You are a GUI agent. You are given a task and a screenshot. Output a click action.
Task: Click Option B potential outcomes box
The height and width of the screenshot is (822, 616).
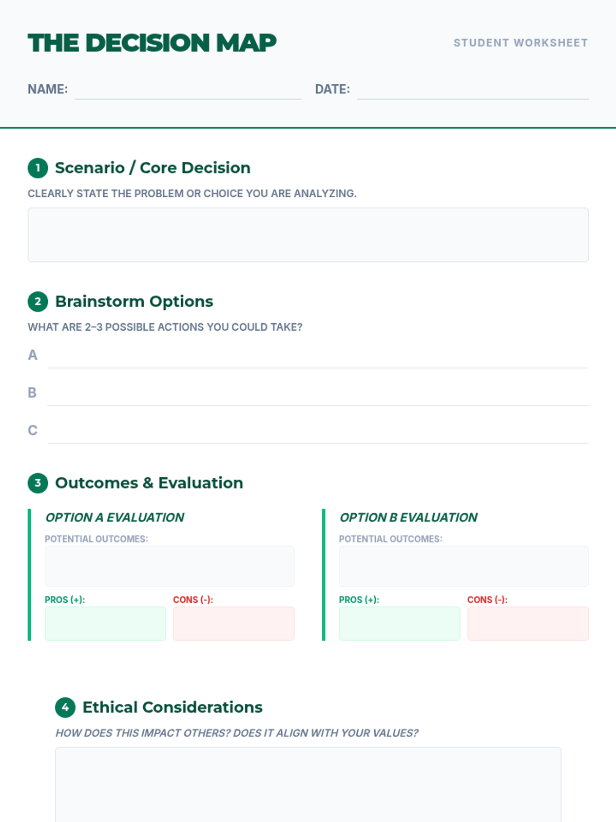pyautogui.click(x=464, y=566)
